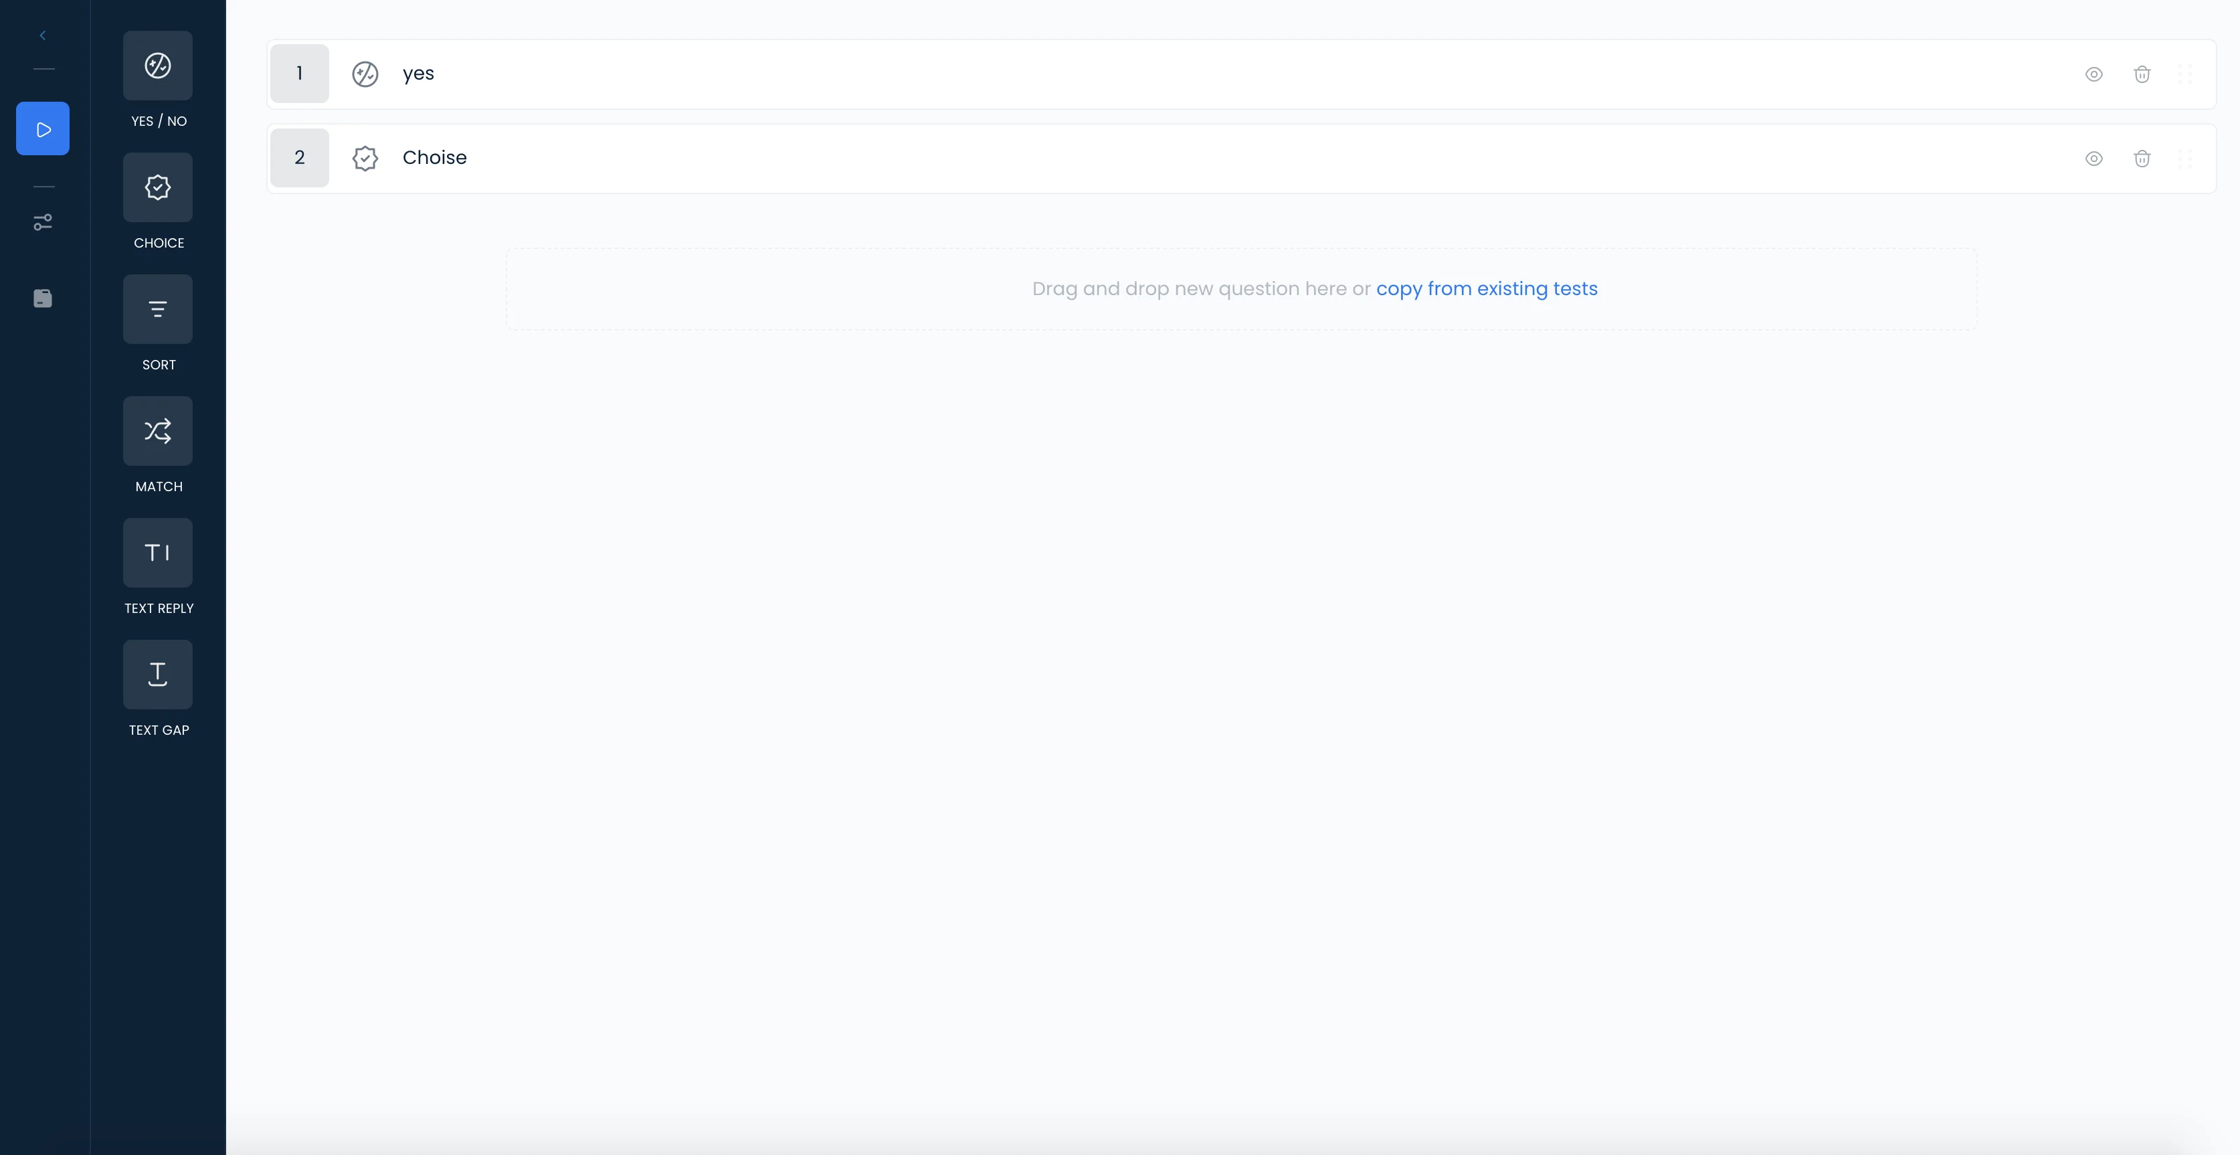Image resolution: width=2240 pixels, height=1155 pixels.
Task: Open 'copy from existing tests' link
Action: tap(1486, 289)
